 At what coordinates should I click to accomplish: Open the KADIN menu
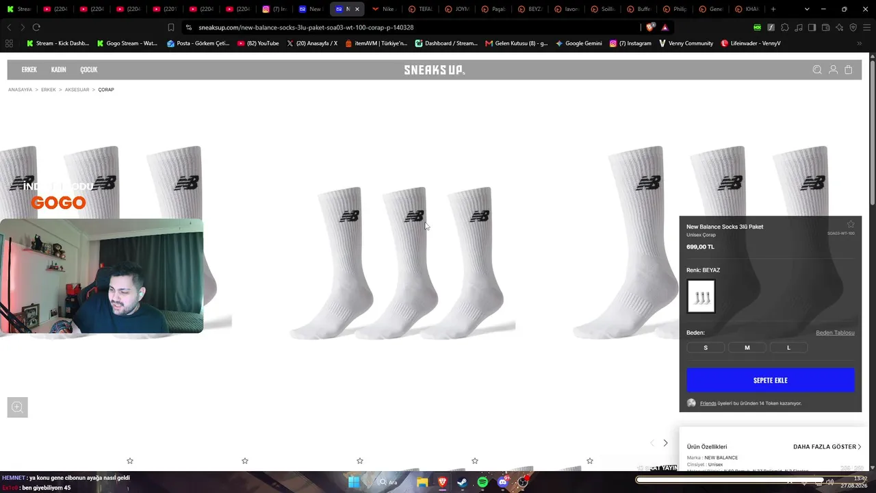point(58,70)
